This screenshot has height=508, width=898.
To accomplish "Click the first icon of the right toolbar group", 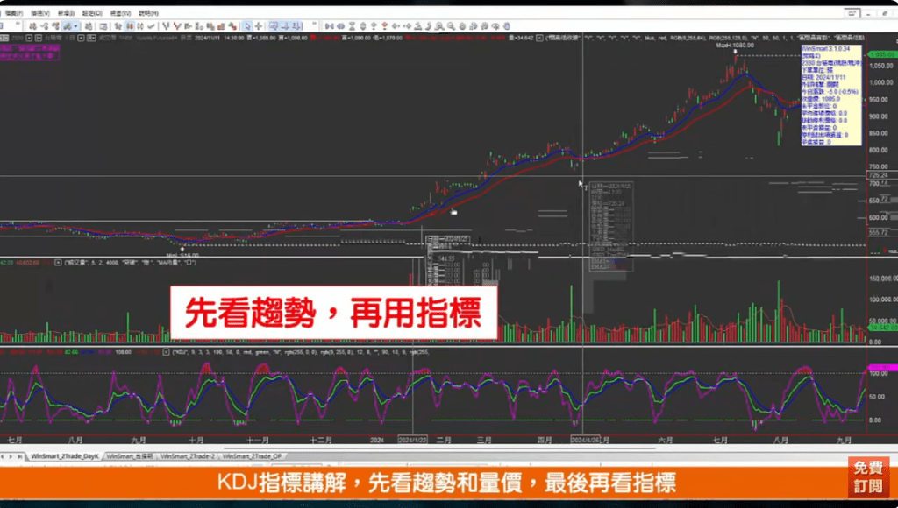I will (329, 25).
